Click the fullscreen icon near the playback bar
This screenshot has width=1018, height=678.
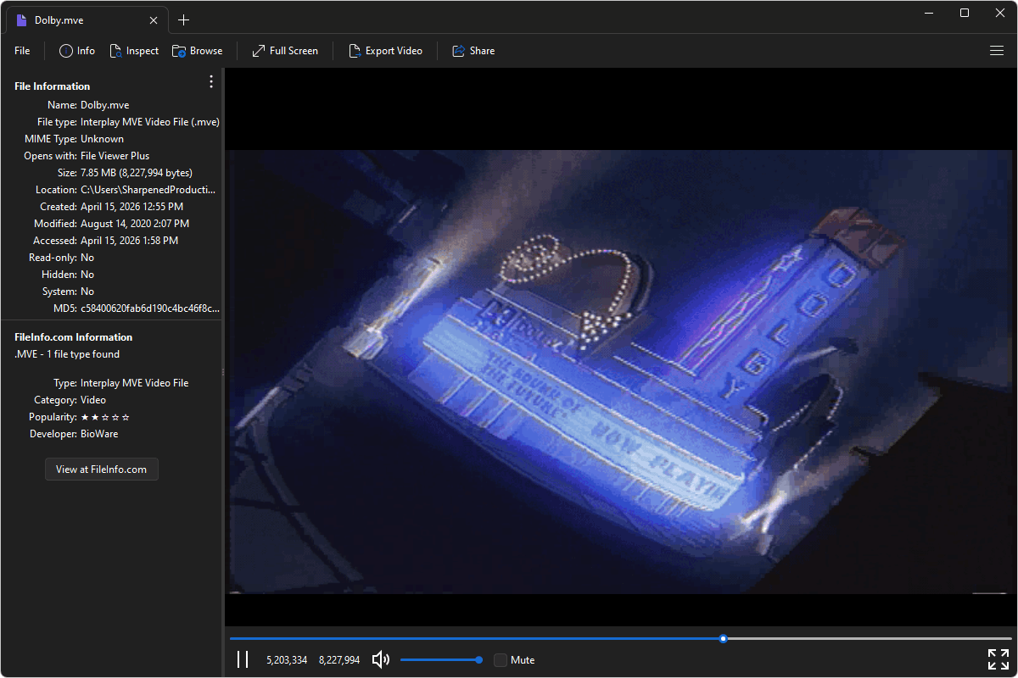pos(998,659)
